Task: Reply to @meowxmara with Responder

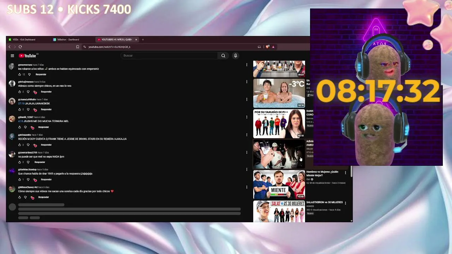Action: tap(41, 74)
